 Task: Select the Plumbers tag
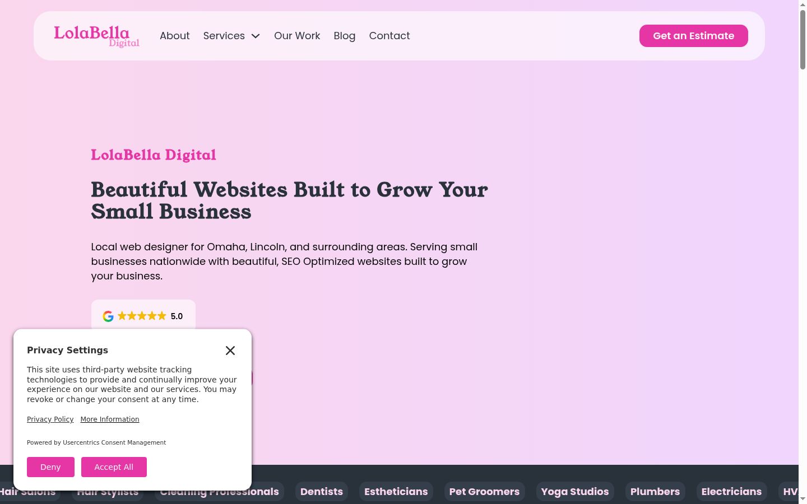655,492
